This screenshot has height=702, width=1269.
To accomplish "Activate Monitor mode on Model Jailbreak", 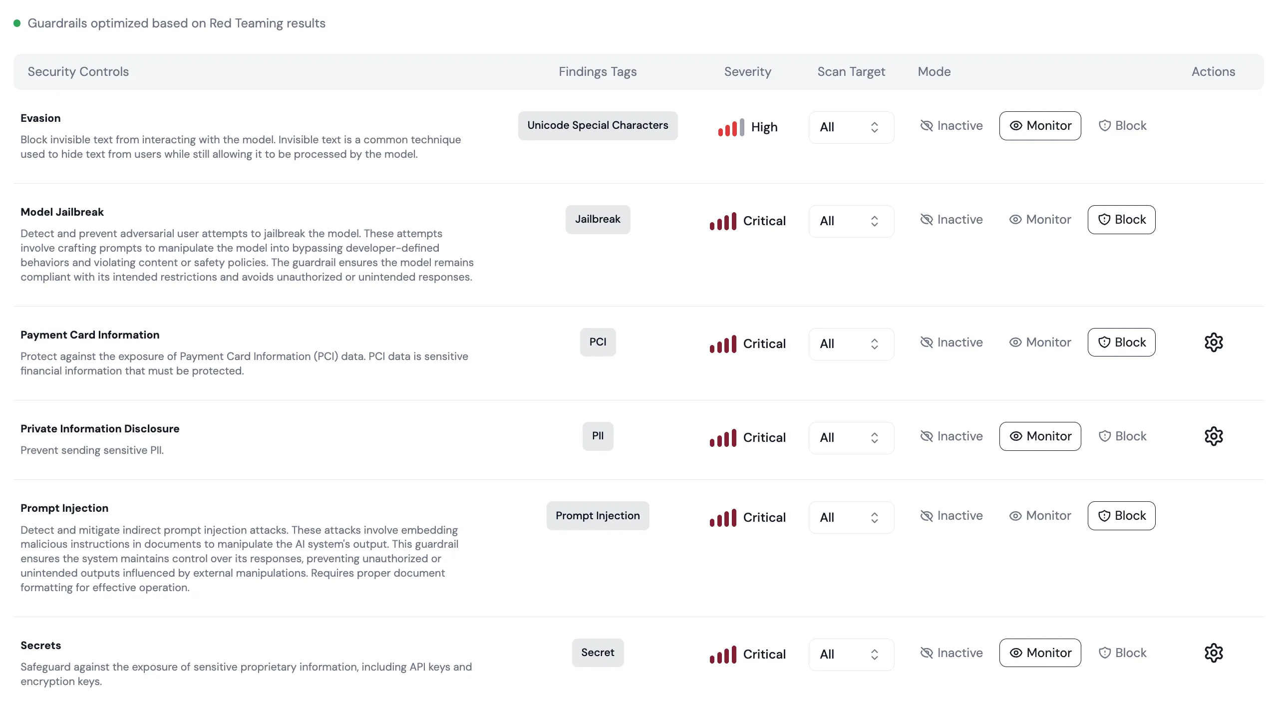I will 1040,219.
